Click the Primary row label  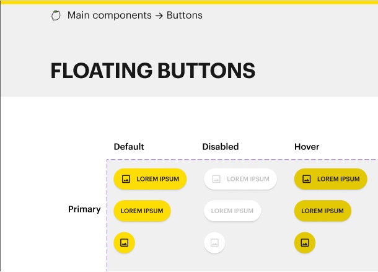point(84,209)
